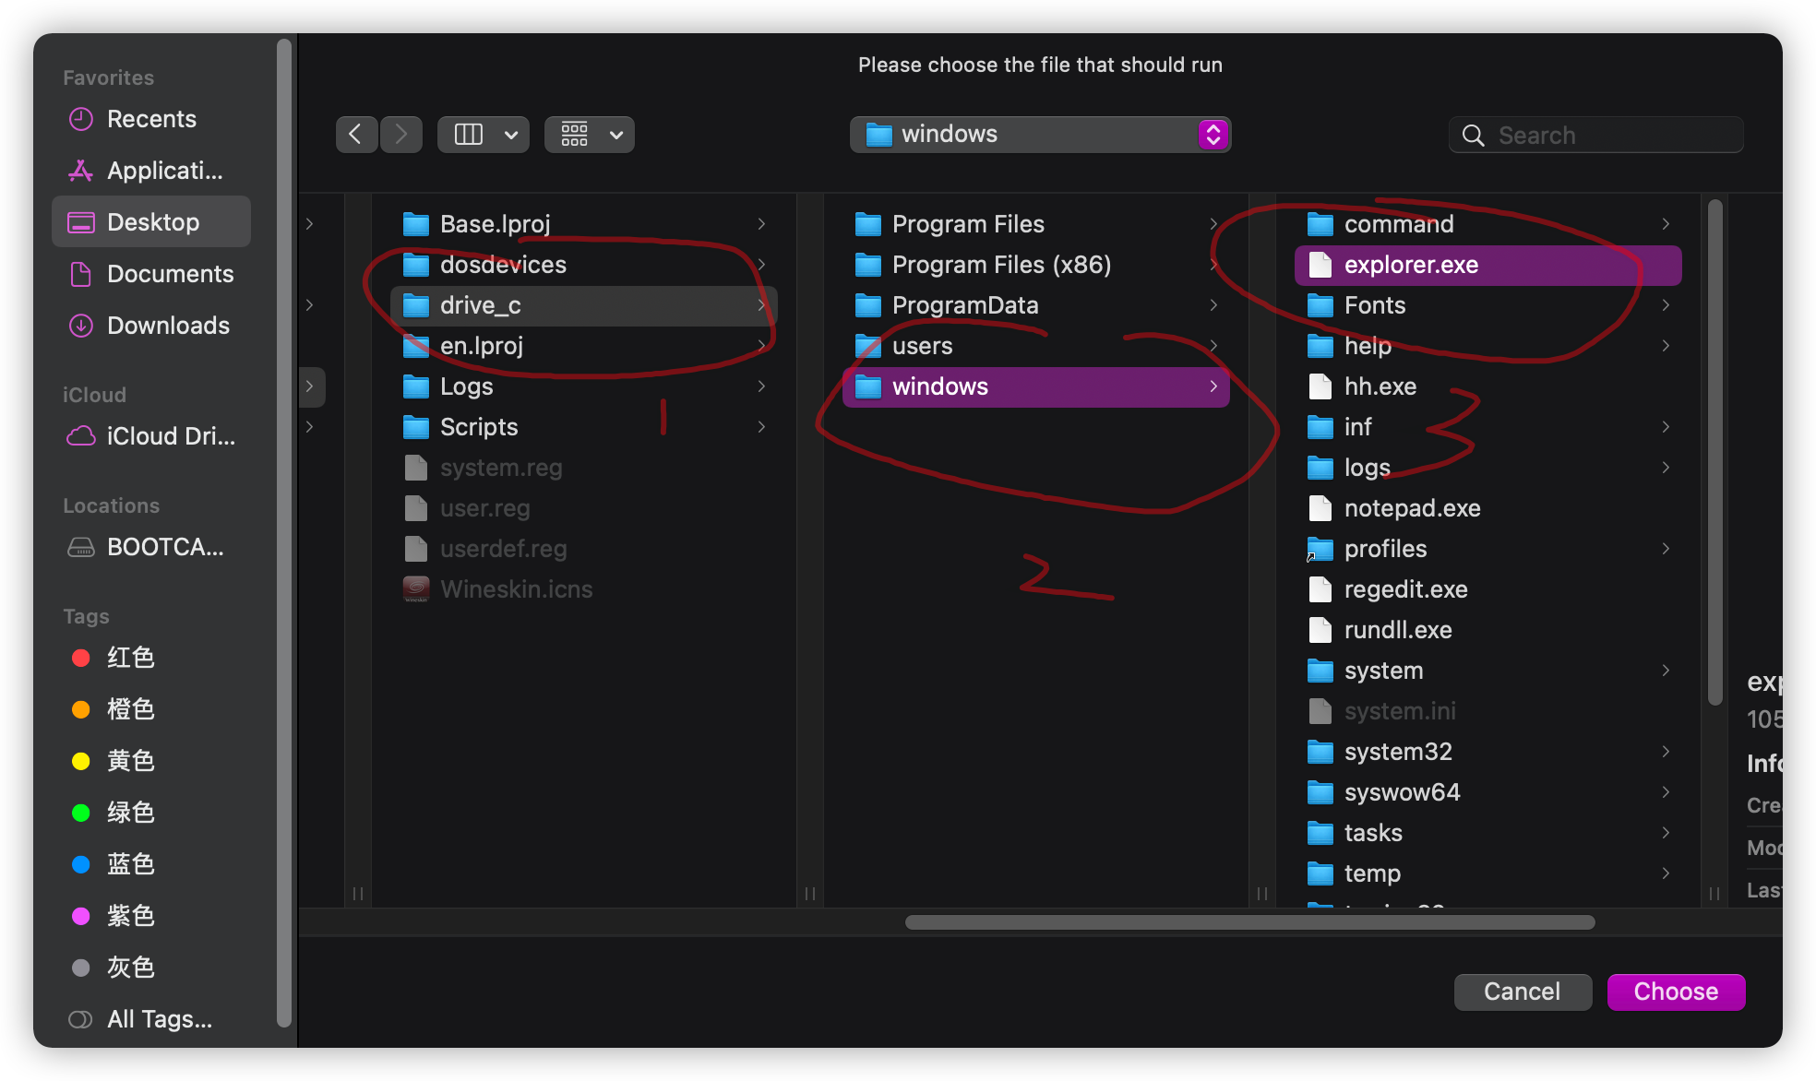The height and width of the screenshot is (1081, 1816).
Task: Click the forward navigation arrow button
Action: [x=401, y=135]
